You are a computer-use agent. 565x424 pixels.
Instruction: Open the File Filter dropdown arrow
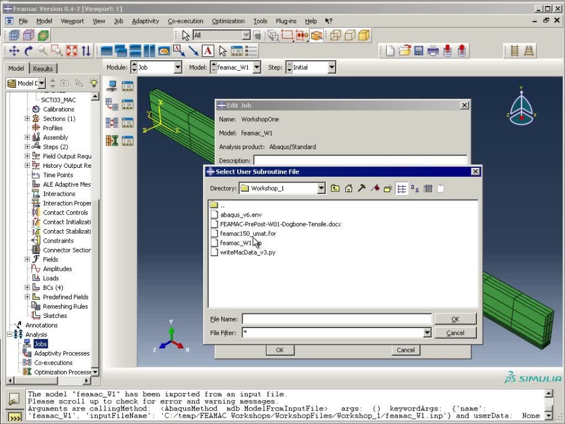[427, 333]
